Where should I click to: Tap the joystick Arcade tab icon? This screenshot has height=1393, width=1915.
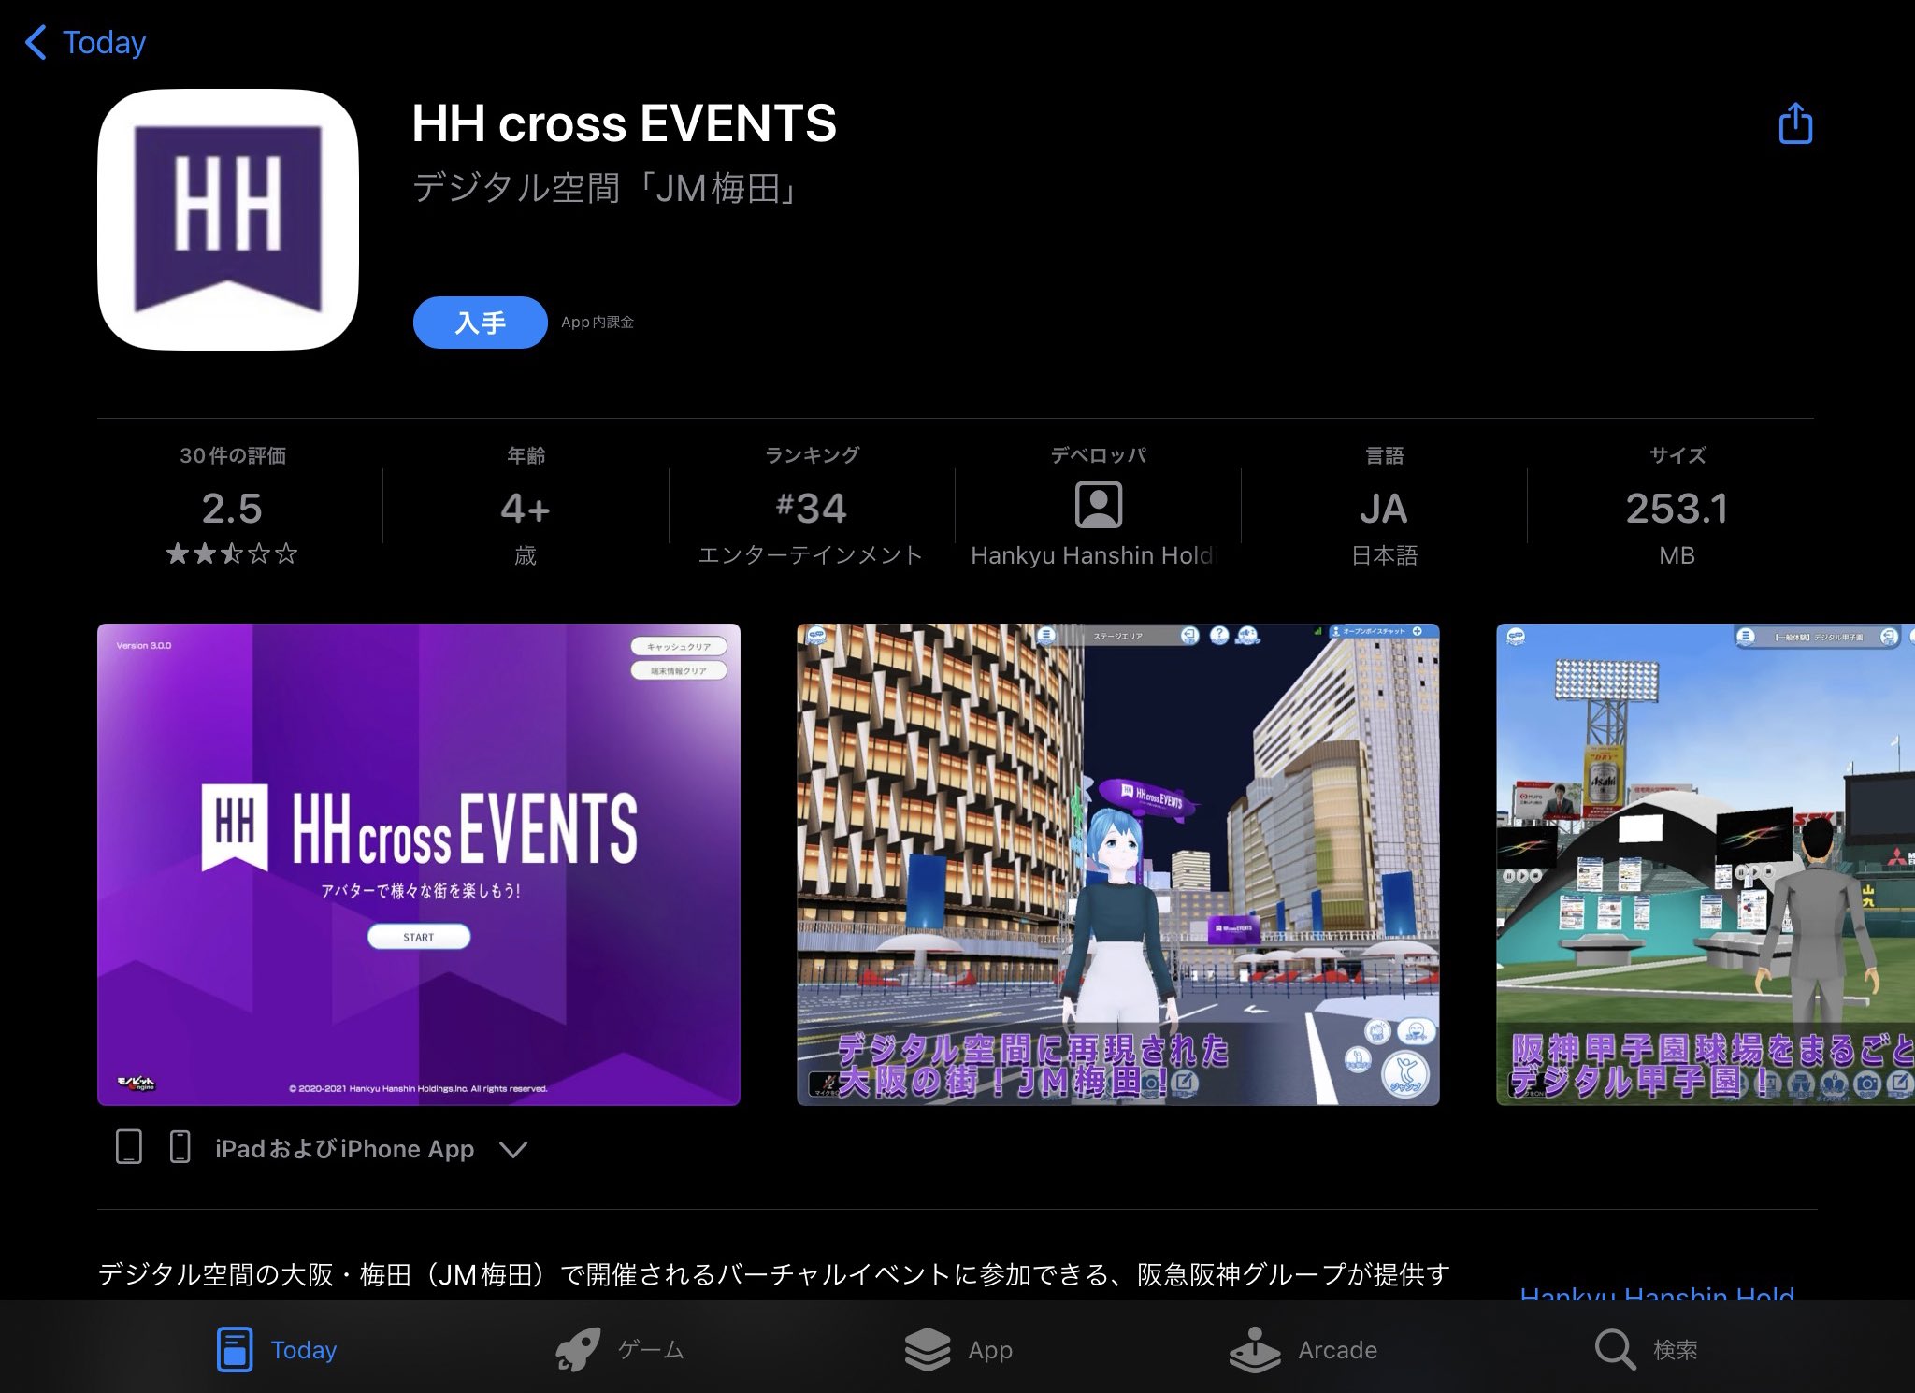1255,1350
